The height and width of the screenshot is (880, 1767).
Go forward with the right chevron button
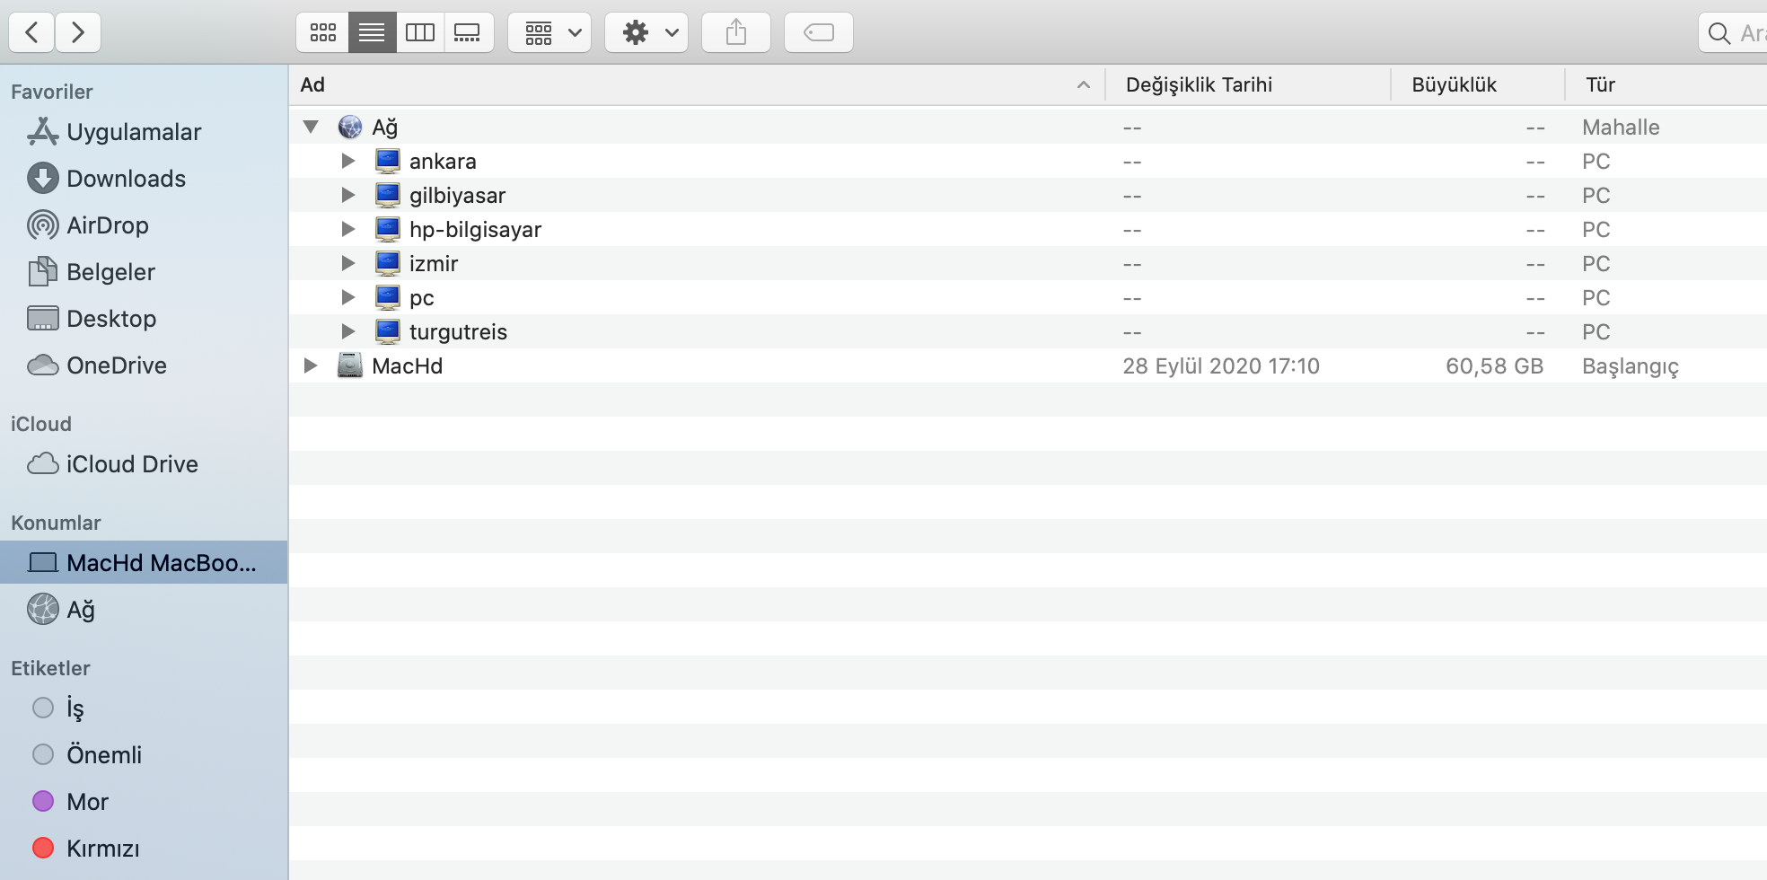78,33
